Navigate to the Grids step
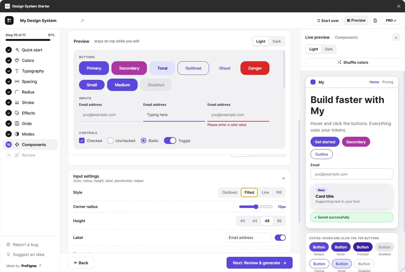 point(30,123)
